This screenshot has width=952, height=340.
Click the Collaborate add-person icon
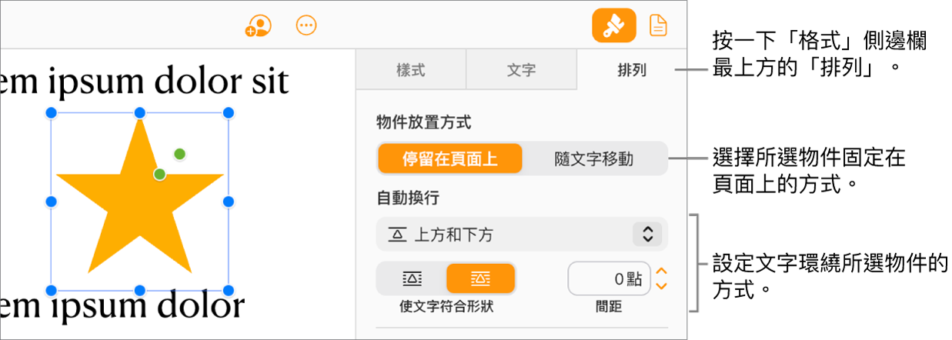(258, 26)
